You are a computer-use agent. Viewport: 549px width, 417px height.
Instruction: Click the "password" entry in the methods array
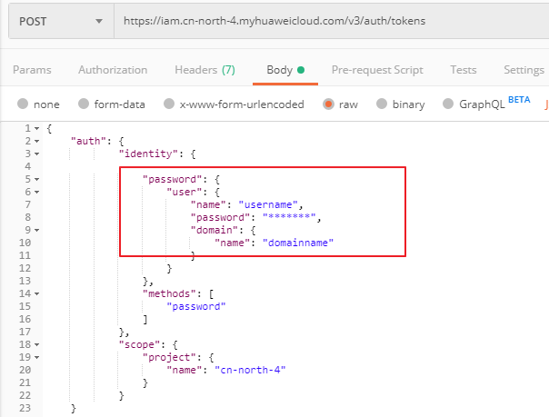tap(196, 306)
